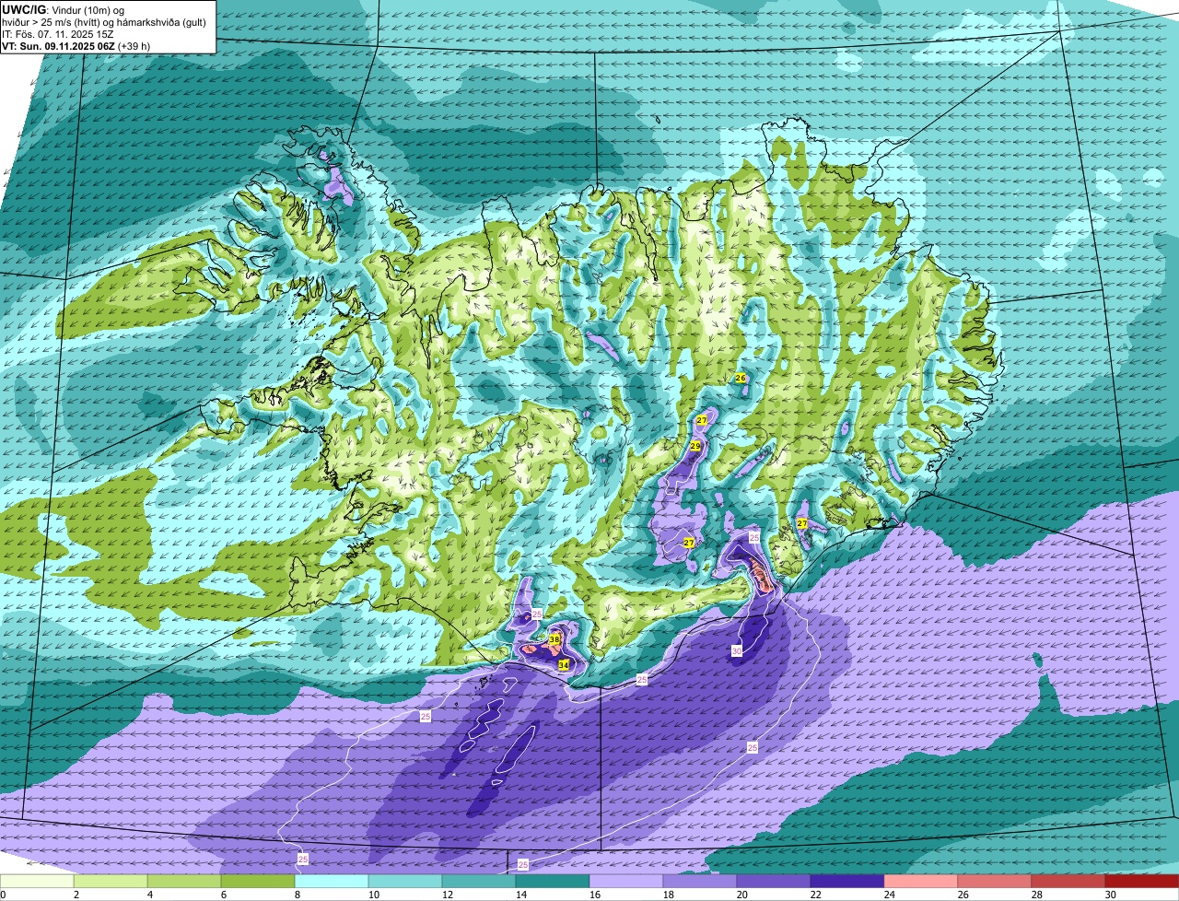
Task: Click the yellow gust label 29
Action: tap(695, 446)
